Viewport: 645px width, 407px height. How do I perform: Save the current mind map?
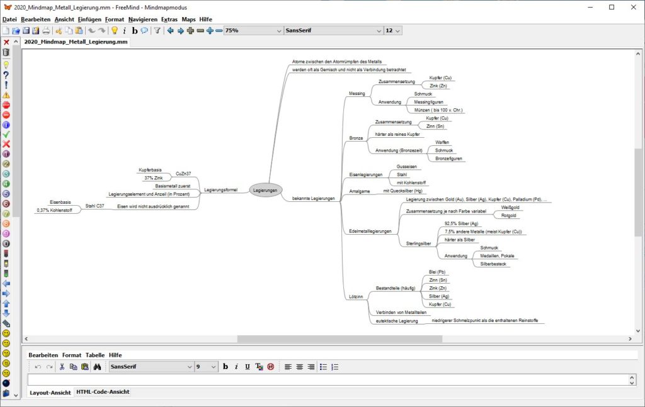point(26,30)
